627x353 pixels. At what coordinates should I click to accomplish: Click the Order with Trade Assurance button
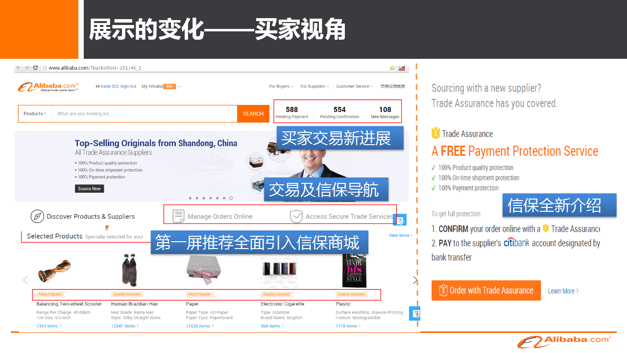pyautogui.click(x=486, y=290)
